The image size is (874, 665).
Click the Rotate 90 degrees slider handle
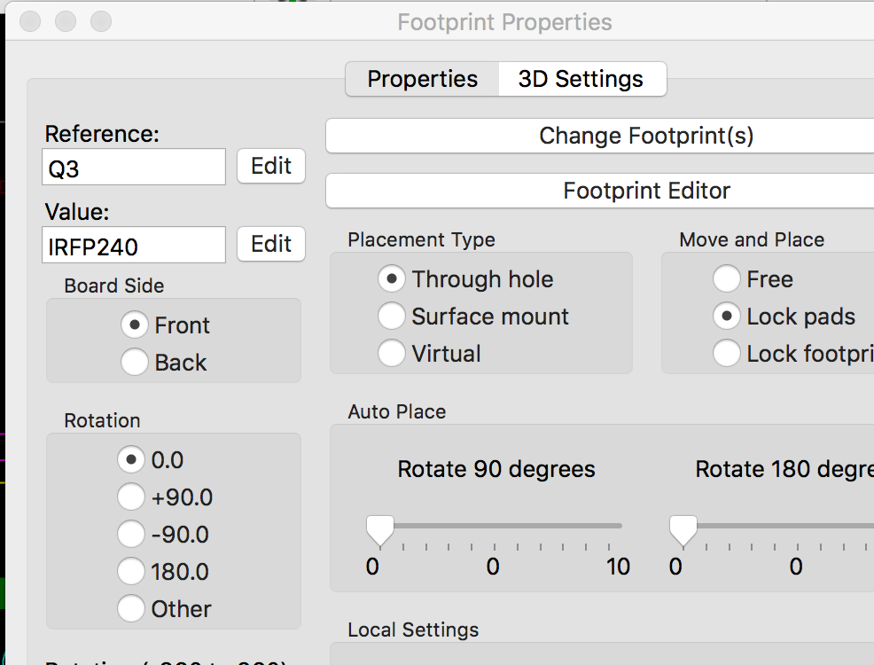point(380,530)
